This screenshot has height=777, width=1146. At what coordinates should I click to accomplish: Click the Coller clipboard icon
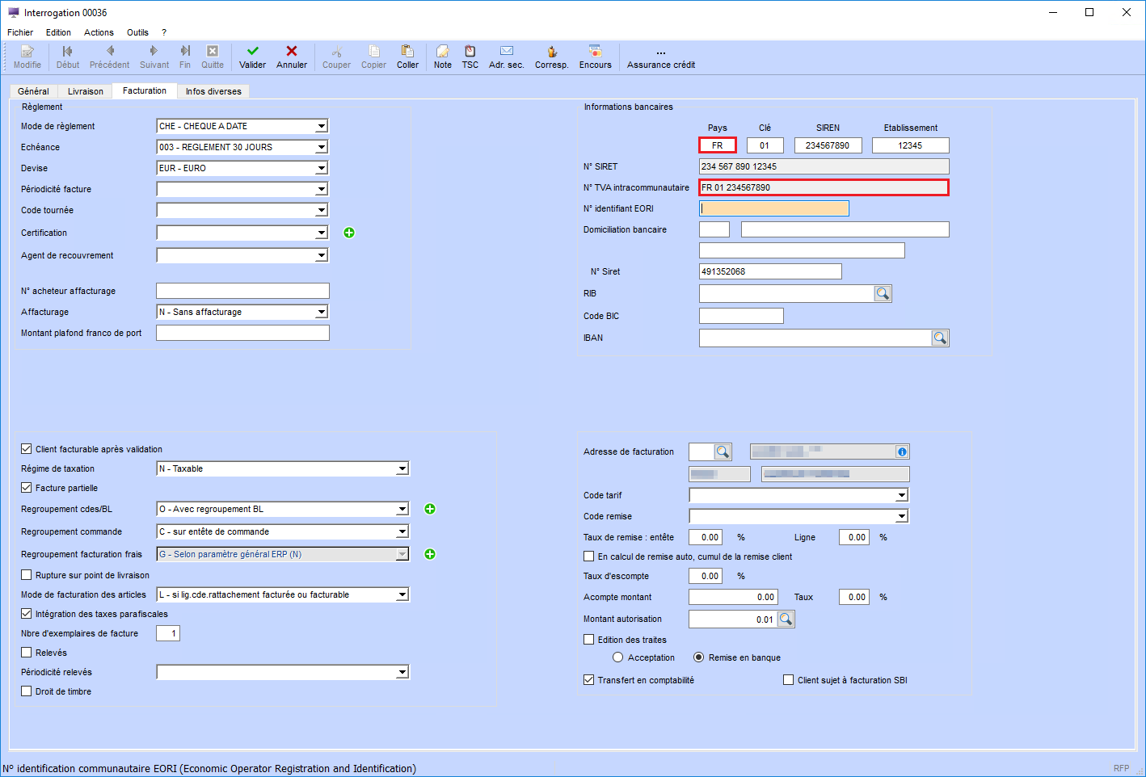point(407,57)
